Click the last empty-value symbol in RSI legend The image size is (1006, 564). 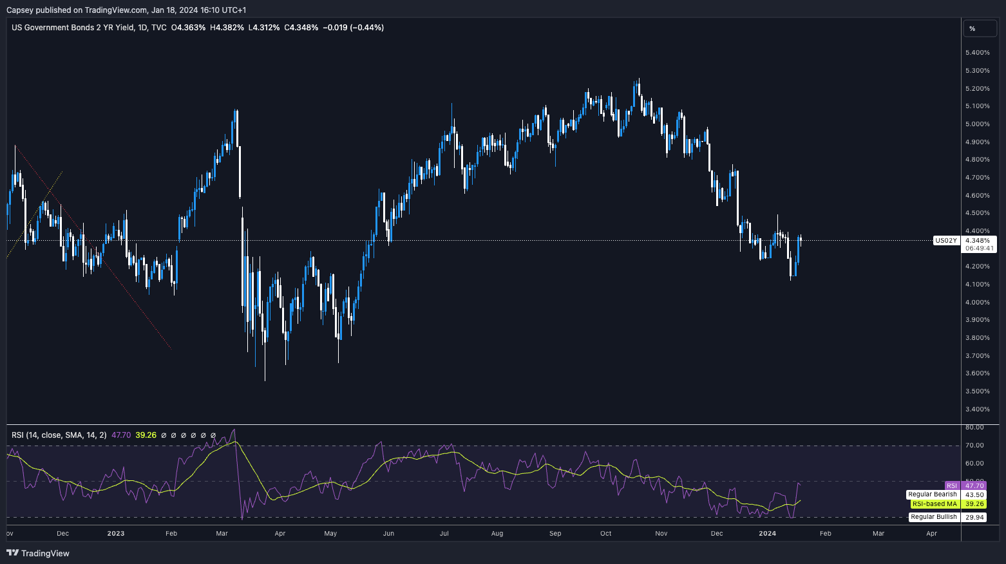pos(213,435)
